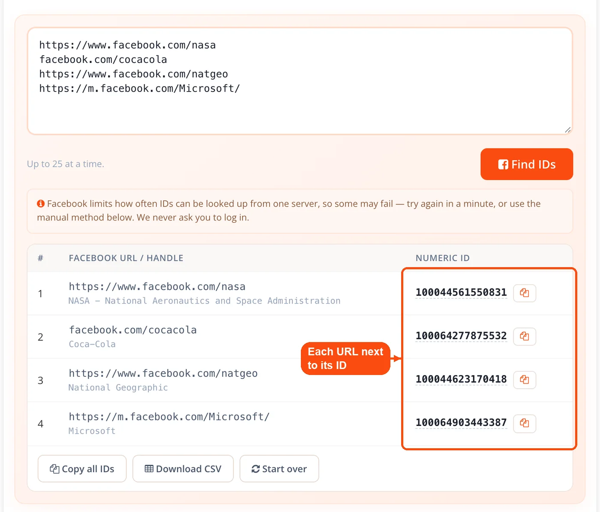Click the 'Up to 25 at a time.' hint
This screenshot has width=600, height=512.
click(x=66, y=164)
